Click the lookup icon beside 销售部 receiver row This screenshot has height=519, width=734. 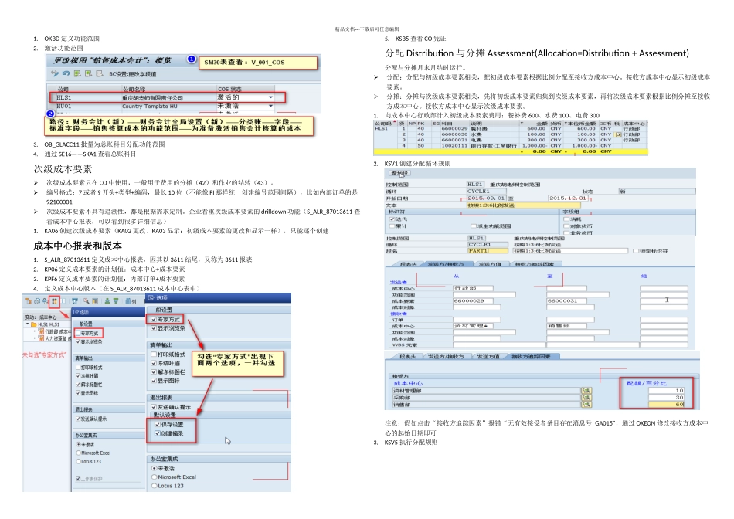point(586,405)
